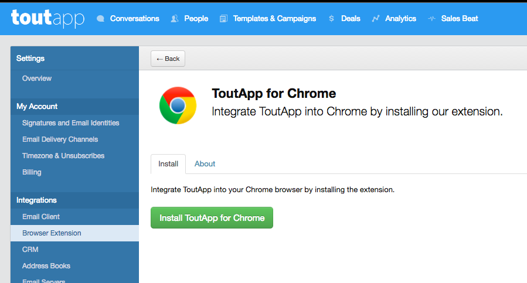Screen dimensions: 527x283
Task: Open Address Books integration
Action: coord(46,266)
